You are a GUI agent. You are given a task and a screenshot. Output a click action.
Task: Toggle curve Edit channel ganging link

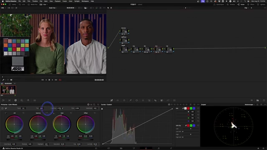[x=183, y=108]
